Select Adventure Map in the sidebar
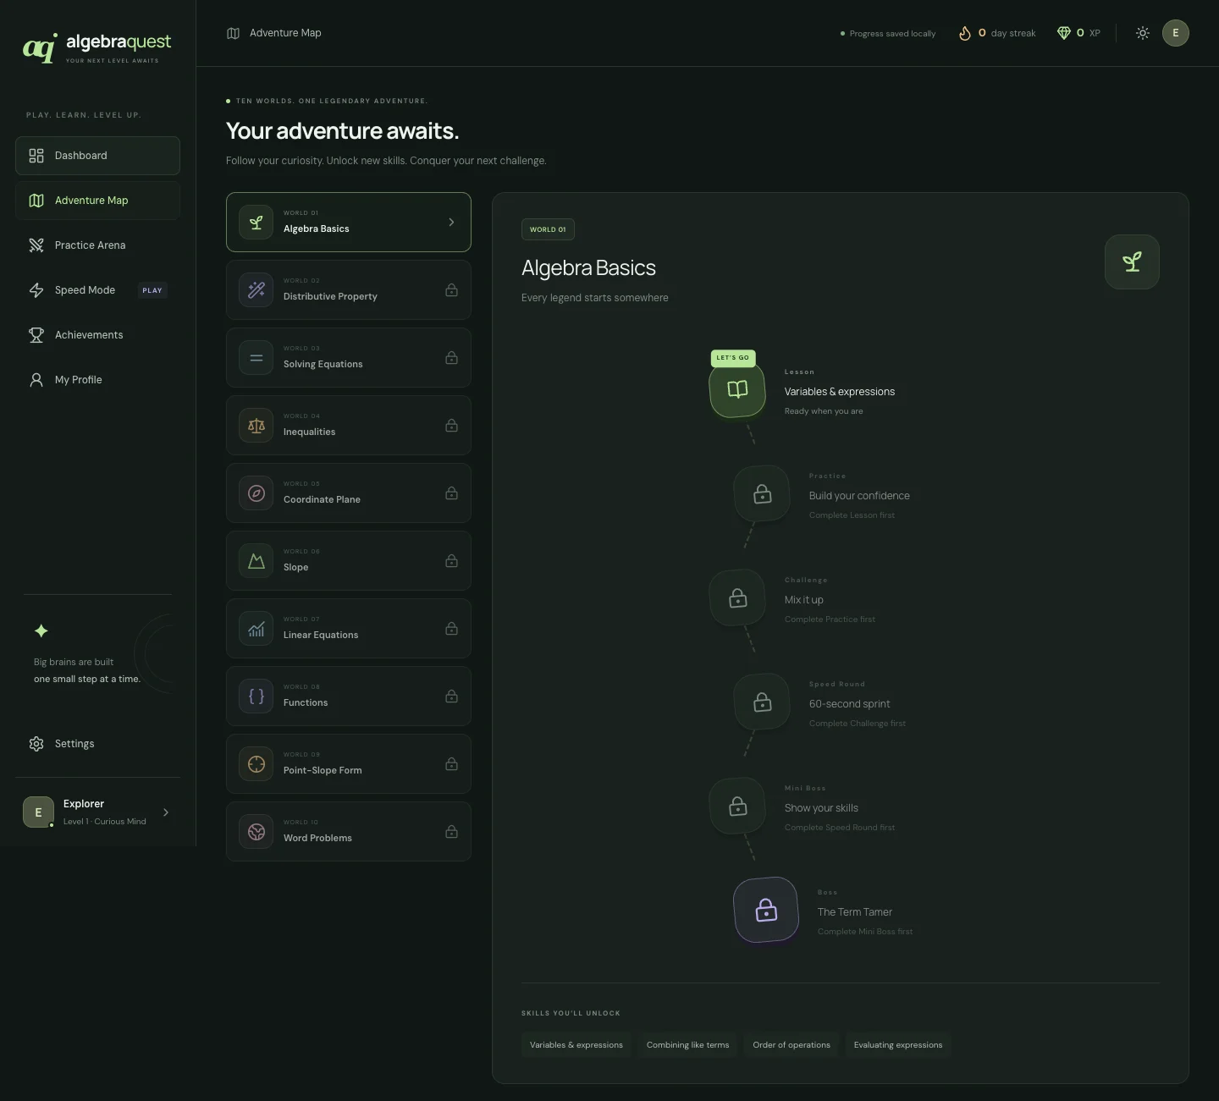This screenshot has width=1219, height=1101. [x=97, y=201]
